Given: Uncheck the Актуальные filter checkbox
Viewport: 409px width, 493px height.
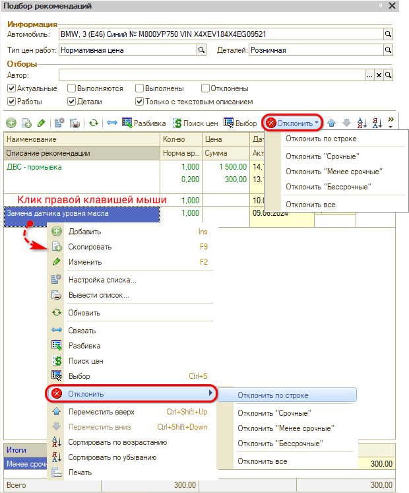Looking at the screenshot, I should tap(11, 88).
